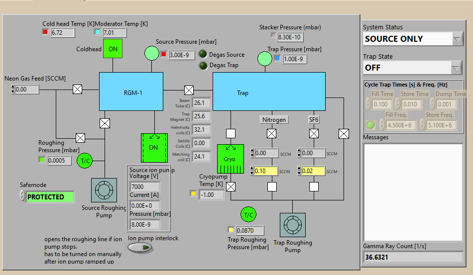This screenshot has width=473, height=275.
Task: Click the Trap Roughing Pump icon
Action: pos(292,226)
